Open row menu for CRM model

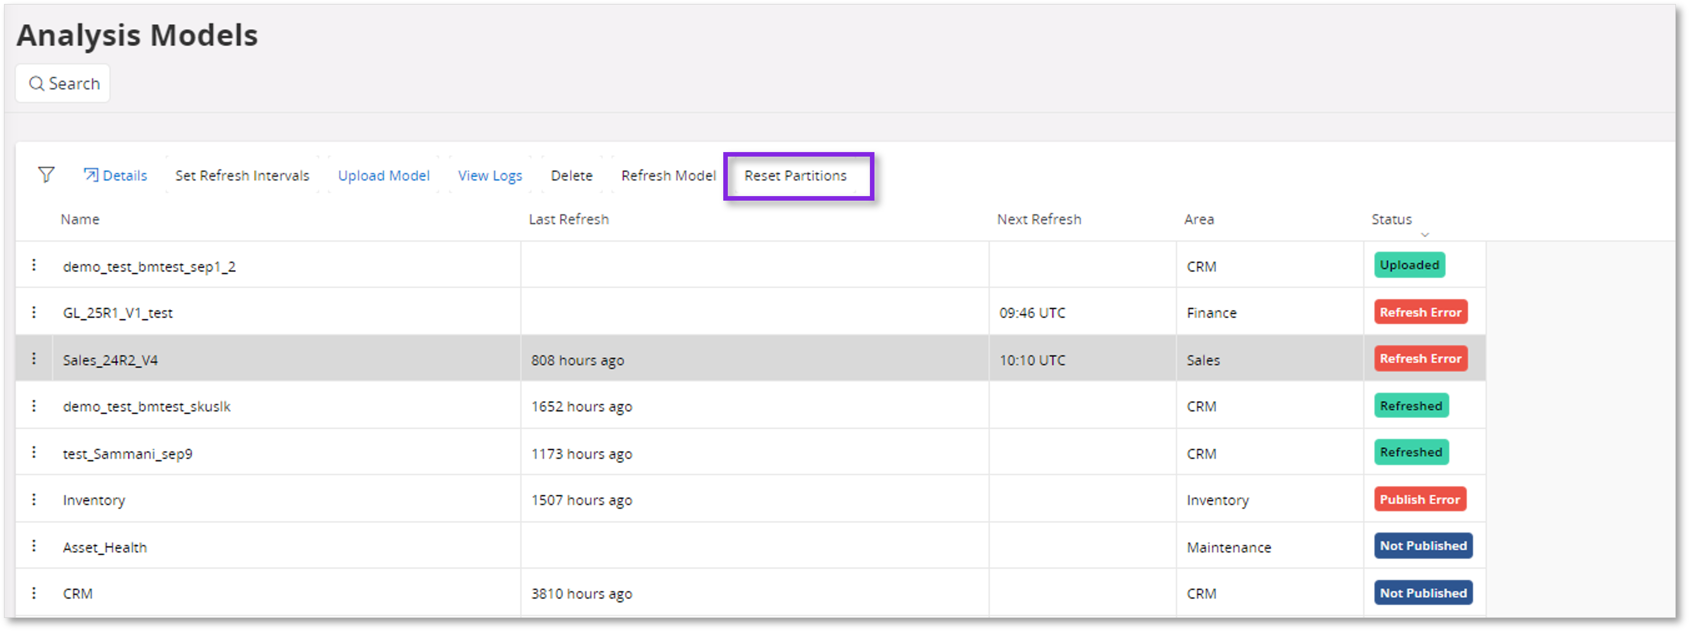[34, 593]
